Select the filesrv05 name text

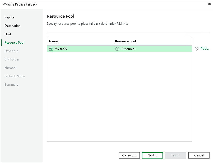point(61,49)
